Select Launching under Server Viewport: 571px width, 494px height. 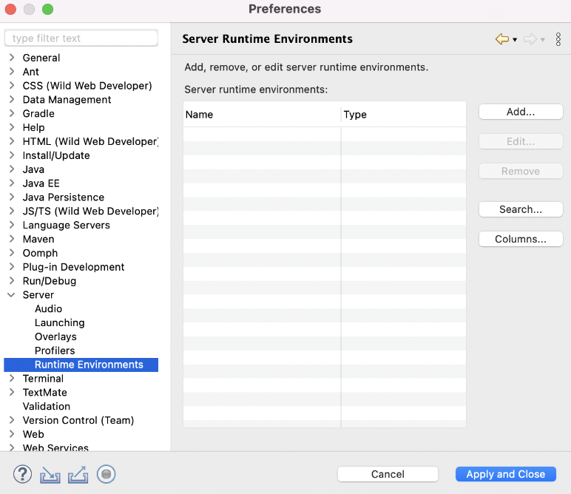pyautogui.click(x=60, y=323)
